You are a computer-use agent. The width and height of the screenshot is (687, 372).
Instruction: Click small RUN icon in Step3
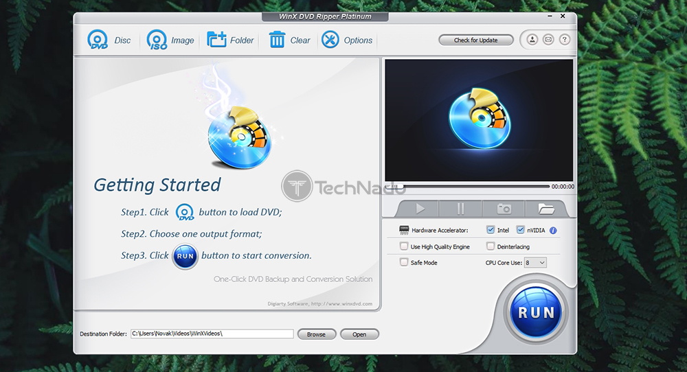click(x=185, y=256)
